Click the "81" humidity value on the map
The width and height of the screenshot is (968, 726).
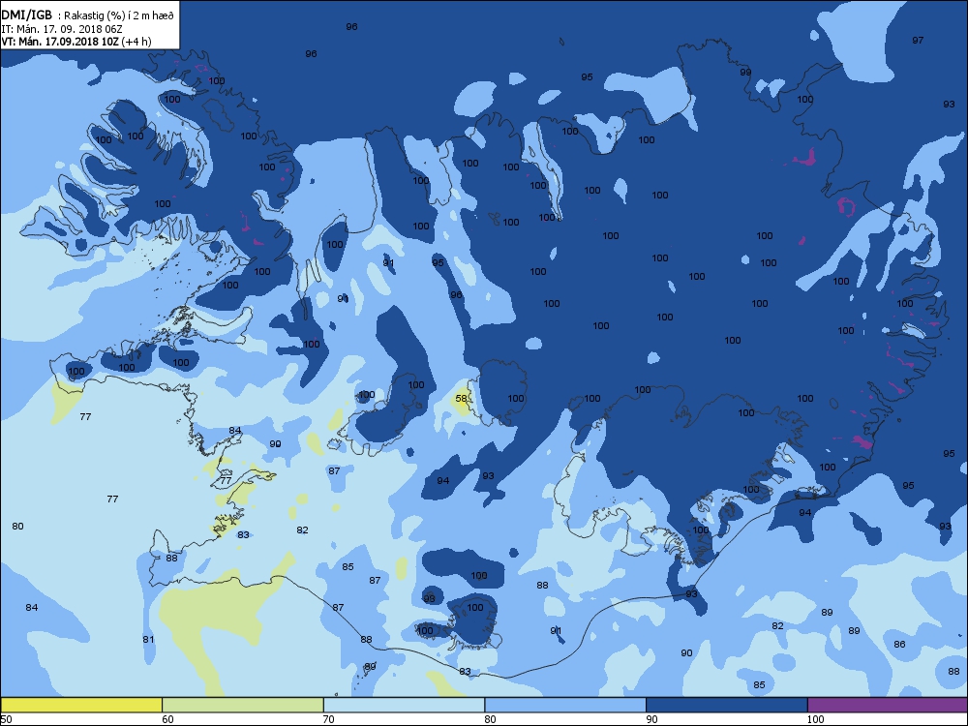pyautogui.click(x=148, y=640)
